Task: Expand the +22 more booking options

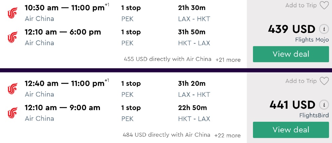Action: [227, 135]
